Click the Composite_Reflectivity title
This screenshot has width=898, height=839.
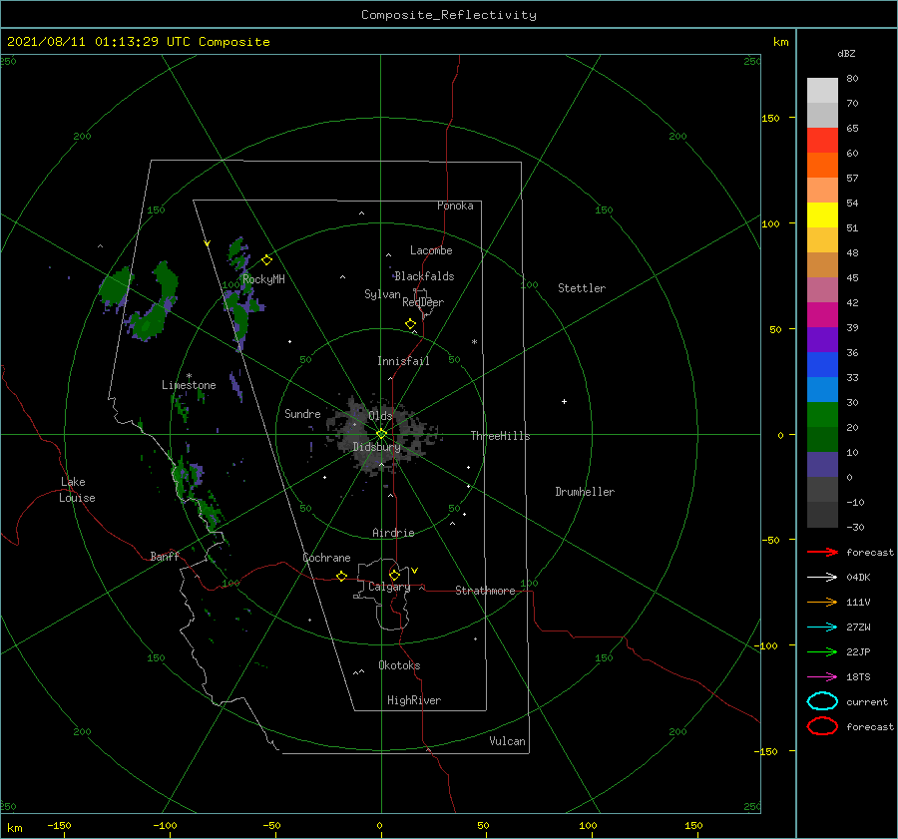tap(448, 15)
